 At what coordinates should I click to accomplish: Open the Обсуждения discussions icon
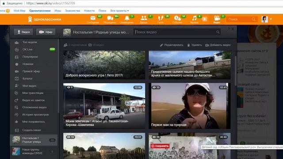(x=110, y=19)
